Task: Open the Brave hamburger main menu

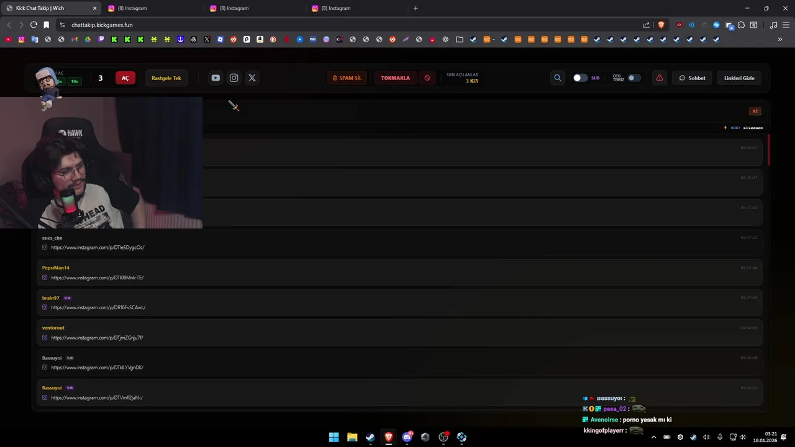Action: tap(786, 25)
